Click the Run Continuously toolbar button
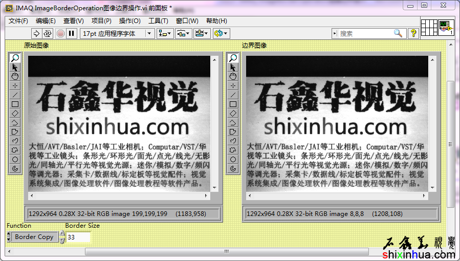This screenshot has width=460, height=261. tap(48, 33)
